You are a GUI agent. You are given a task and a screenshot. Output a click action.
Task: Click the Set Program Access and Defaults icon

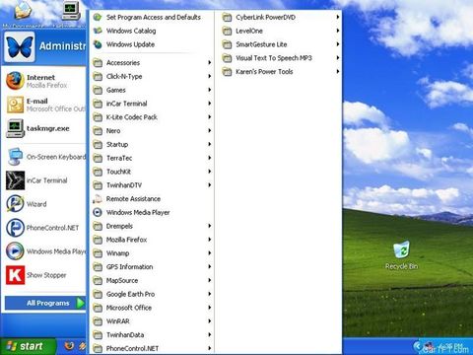(x=98, y=17)
